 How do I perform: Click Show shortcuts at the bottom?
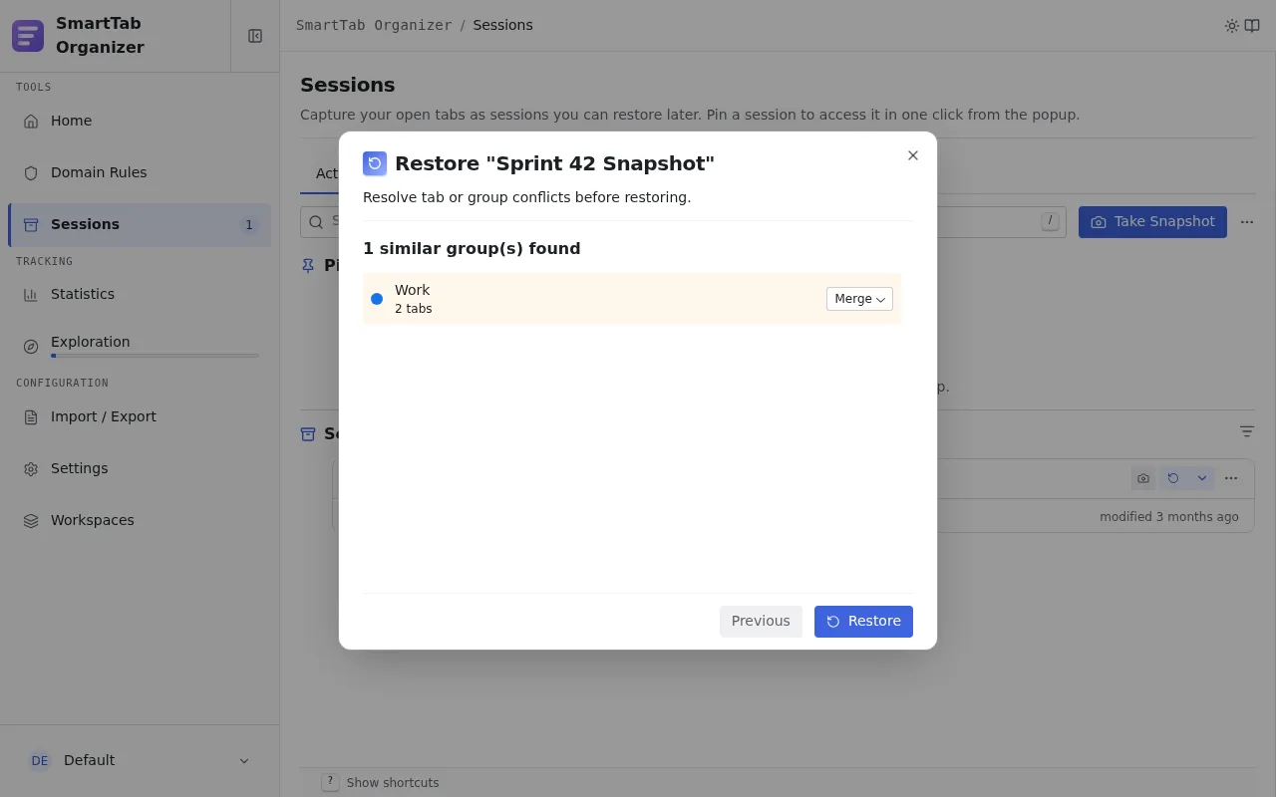click(x=393, y=783)
